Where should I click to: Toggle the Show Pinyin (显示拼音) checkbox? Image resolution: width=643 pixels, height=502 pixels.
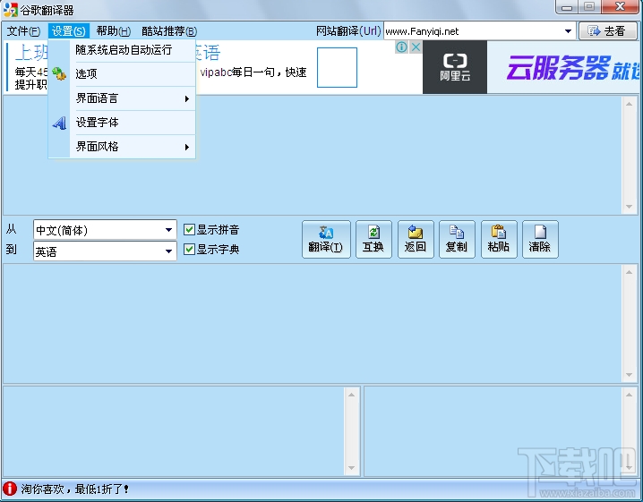(x=189, y=229)
